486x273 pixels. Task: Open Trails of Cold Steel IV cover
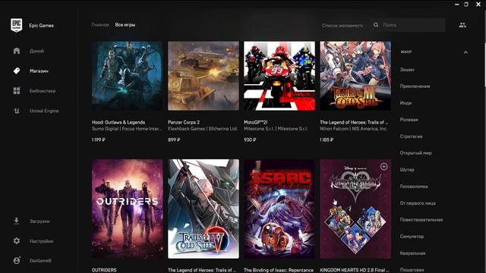[x=204, y=209]
